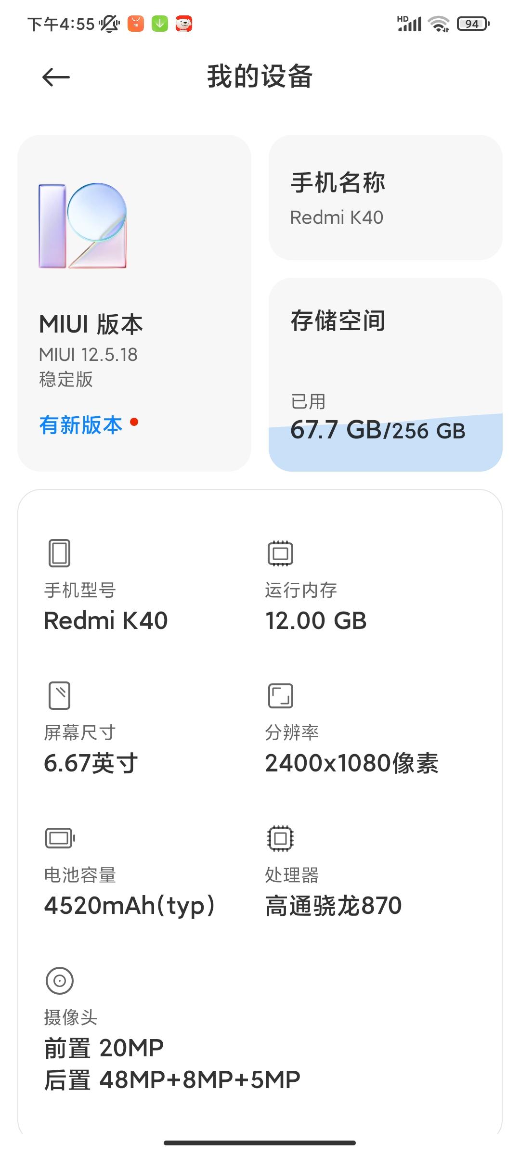Tap the RAM chip icon
This screenshot has width=520, height=1155.
(280, 553)
